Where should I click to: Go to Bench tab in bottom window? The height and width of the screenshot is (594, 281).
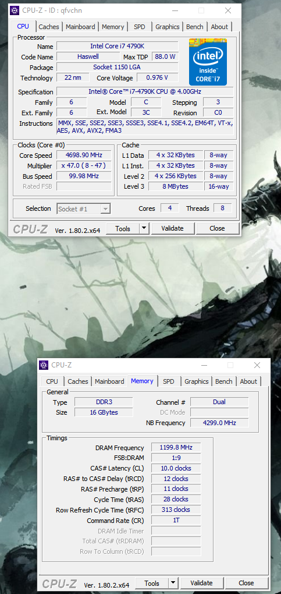[224, 381]
